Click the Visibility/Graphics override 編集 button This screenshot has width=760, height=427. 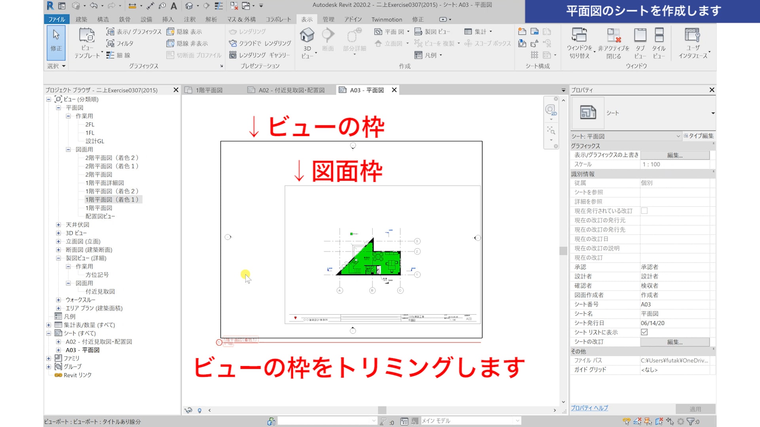[674, 155]
